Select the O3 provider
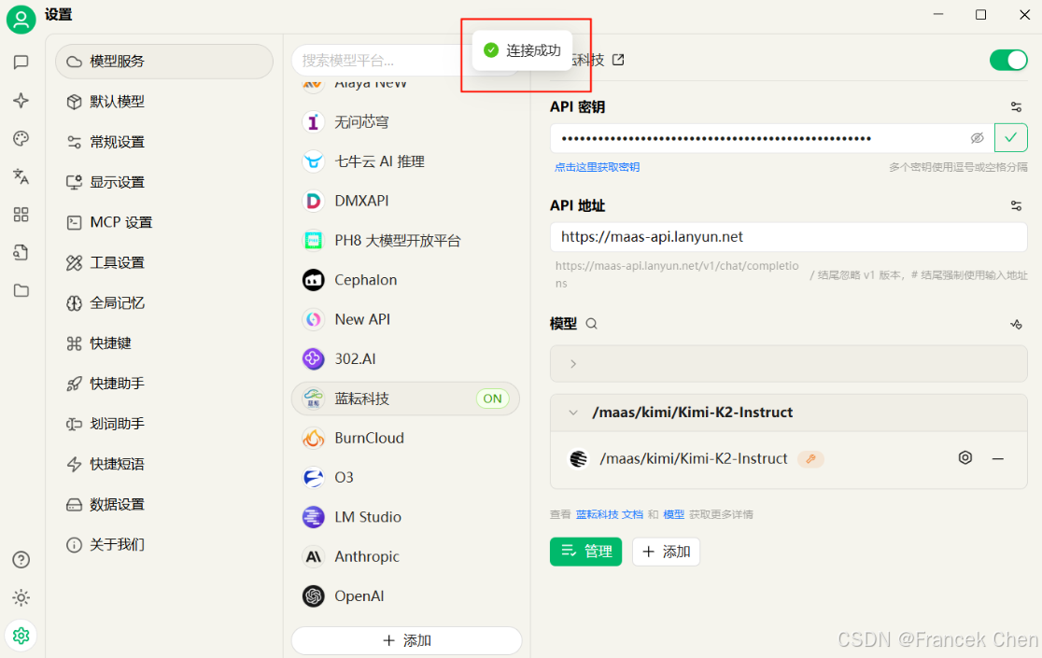The height and width of the screenshot is (658, 1042). (x=405, y=477)
